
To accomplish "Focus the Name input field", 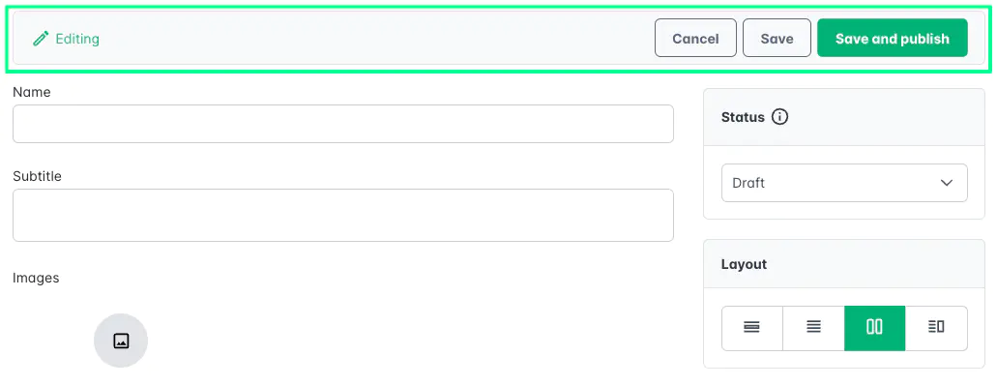I will pyautogui.click(x=343, y=124).
